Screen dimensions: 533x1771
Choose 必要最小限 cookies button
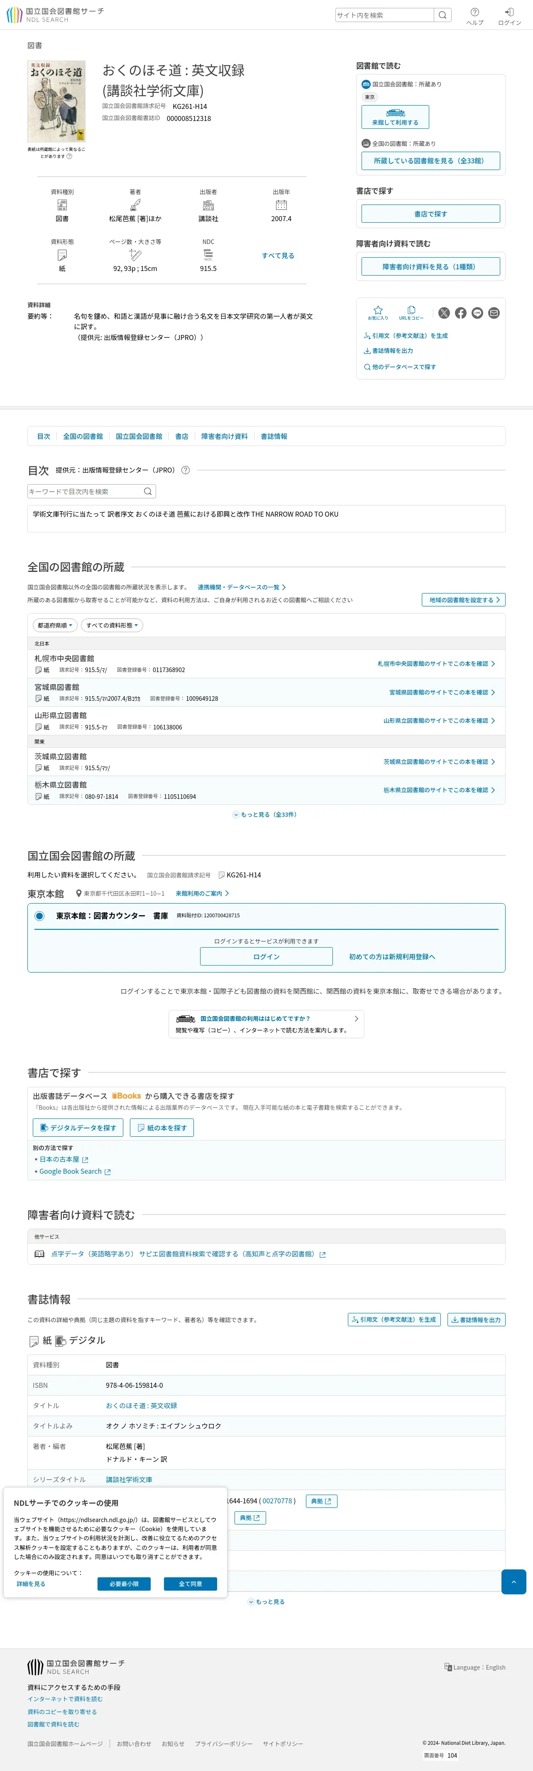(124, 1584)
